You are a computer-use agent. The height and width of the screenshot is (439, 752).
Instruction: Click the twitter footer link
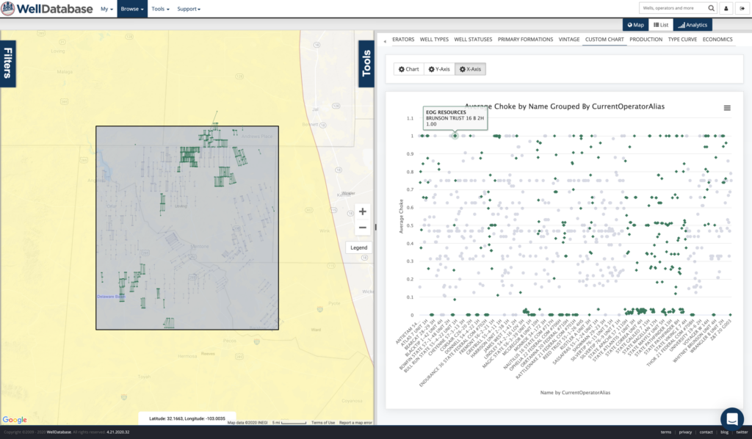tap(742, 432)
